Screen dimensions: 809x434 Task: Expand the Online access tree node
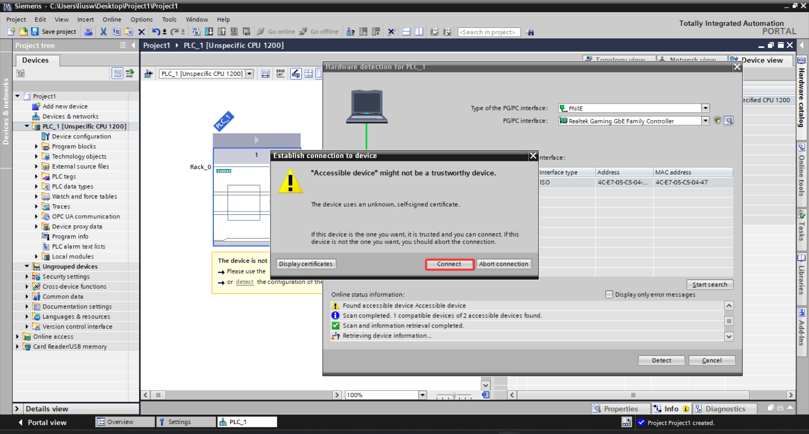pos(17,337)
